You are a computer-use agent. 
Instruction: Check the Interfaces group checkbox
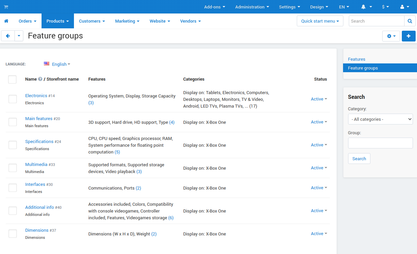tap(12, 188)
